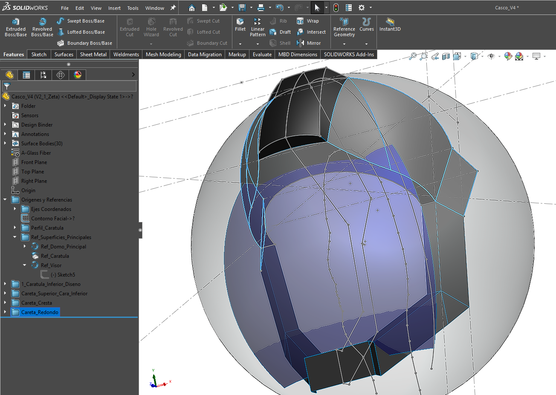Click the Rebuild traffic light icon
Image resolution: width=556 pixels, height=395 pixels.
[336, 8]
